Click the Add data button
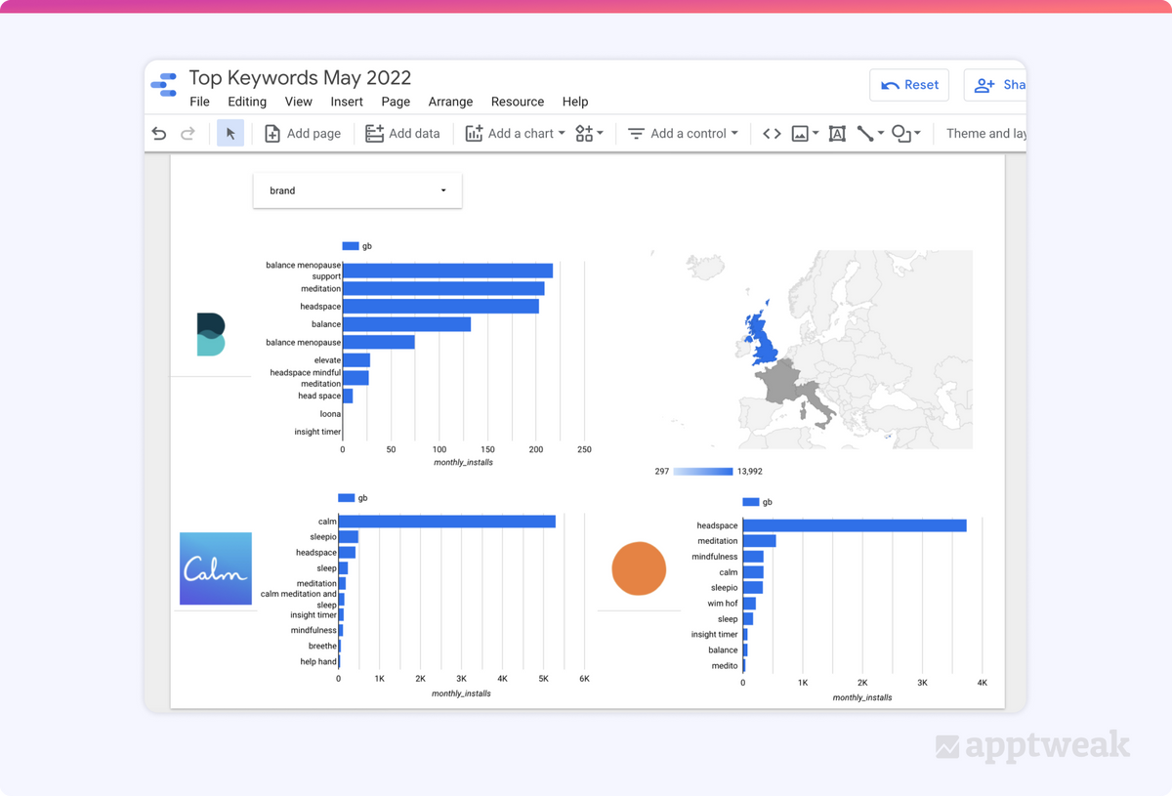 [x=402, y=134]
